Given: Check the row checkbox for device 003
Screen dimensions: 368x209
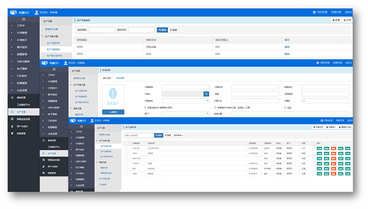Looking at the screenshot, I should [x=127, y=168].
